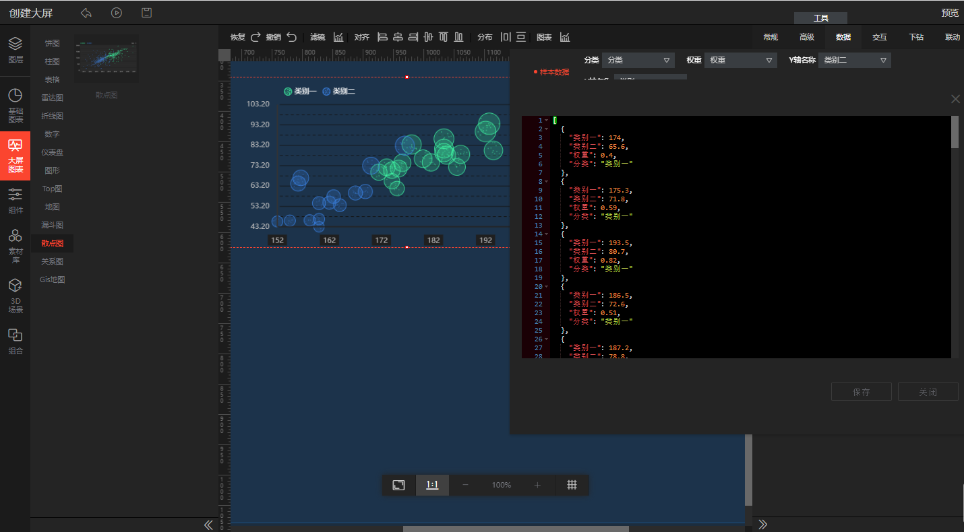Screen dimensions: 964x532
Task: Select 折线图 in chart type list
Action: [x=52, y=116]
